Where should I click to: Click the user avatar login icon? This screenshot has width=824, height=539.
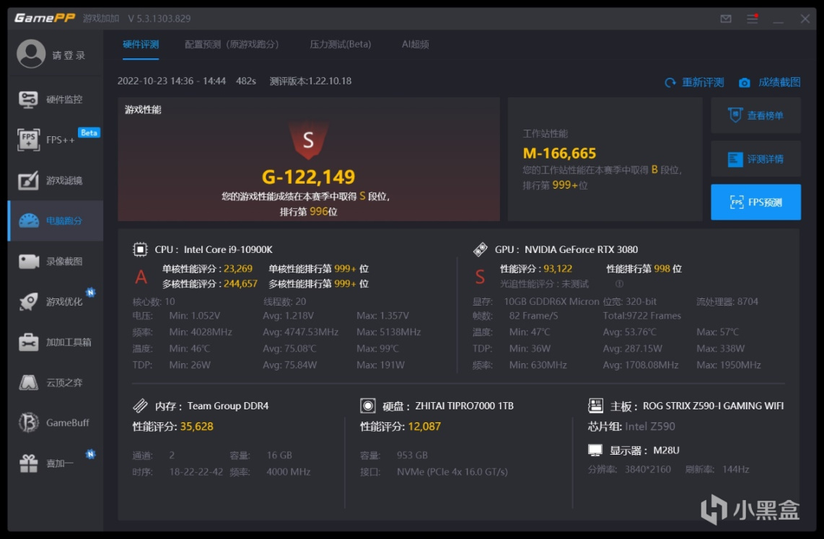point(31,53)
